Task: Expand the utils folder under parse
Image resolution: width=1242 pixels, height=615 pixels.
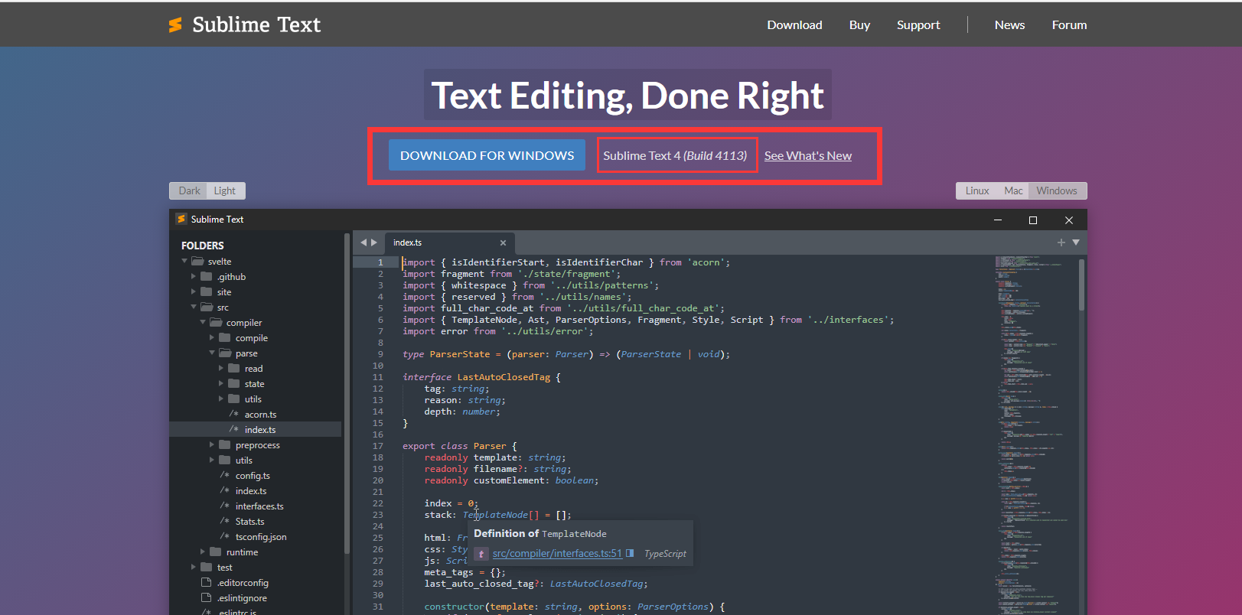Action: [221, 399]
